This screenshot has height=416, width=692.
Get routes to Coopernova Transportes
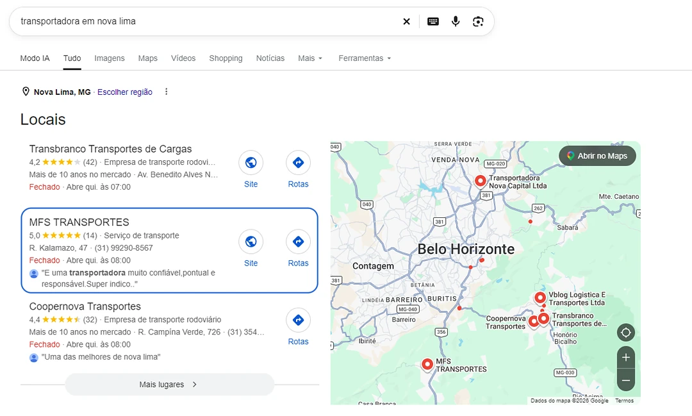[x=298, y=320]
